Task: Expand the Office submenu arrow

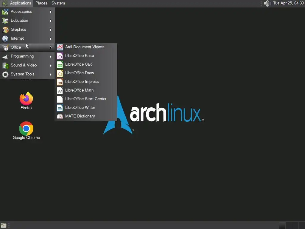Action: (51, 47)
